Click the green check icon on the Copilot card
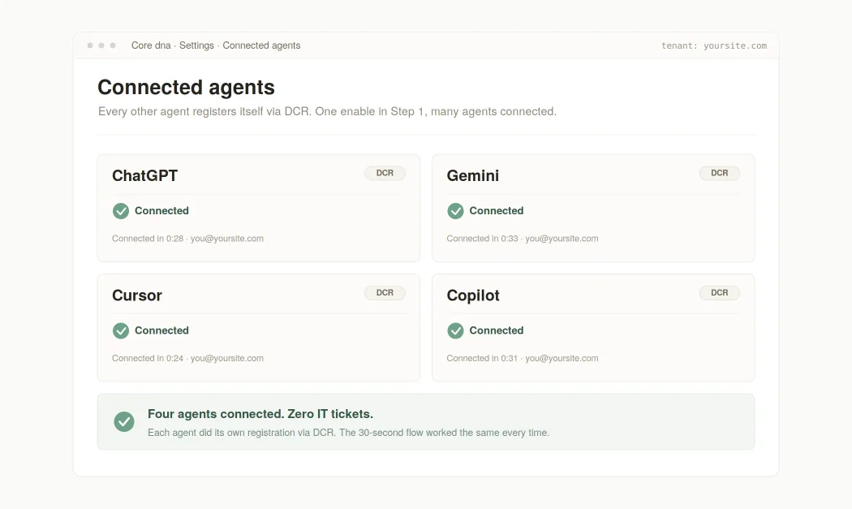Screen dimensions: 852x509 455,330
